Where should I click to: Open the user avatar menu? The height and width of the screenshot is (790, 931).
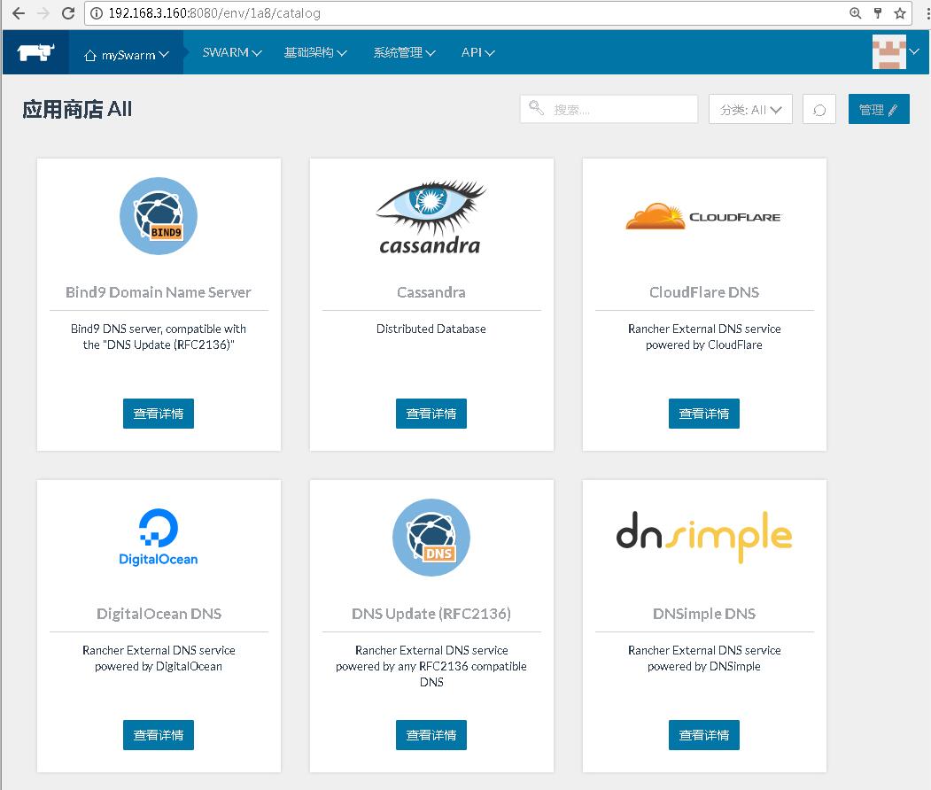tap(888, 52)
